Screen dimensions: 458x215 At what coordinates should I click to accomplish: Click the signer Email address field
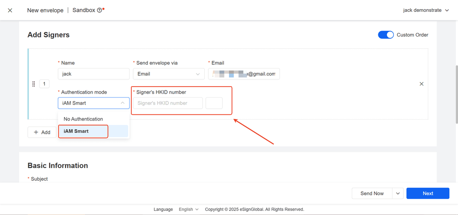pos(244,74)
